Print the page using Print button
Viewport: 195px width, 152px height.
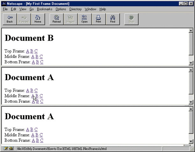[98, 19]
